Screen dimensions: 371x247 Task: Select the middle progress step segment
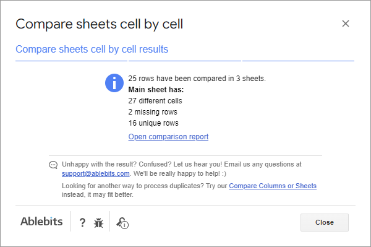[x=185, y=61]
